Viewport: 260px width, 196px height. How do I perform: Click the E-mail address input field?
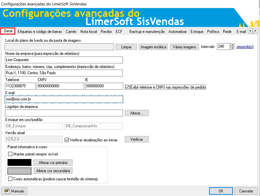pos(64,99)
